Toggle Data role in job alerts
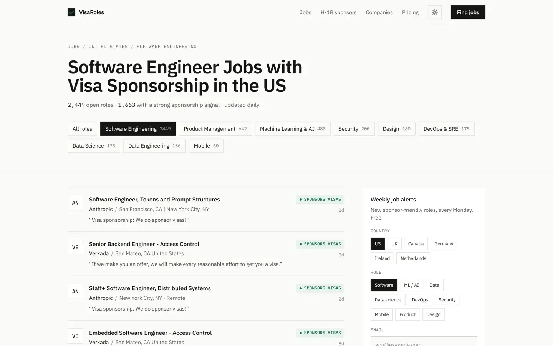This screenshot has width=553, height=346. 434,285
